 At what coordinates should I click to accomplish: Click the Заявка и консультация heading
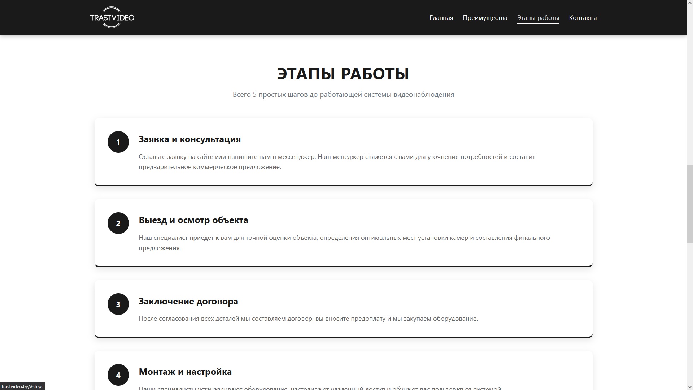coord(189,139)
